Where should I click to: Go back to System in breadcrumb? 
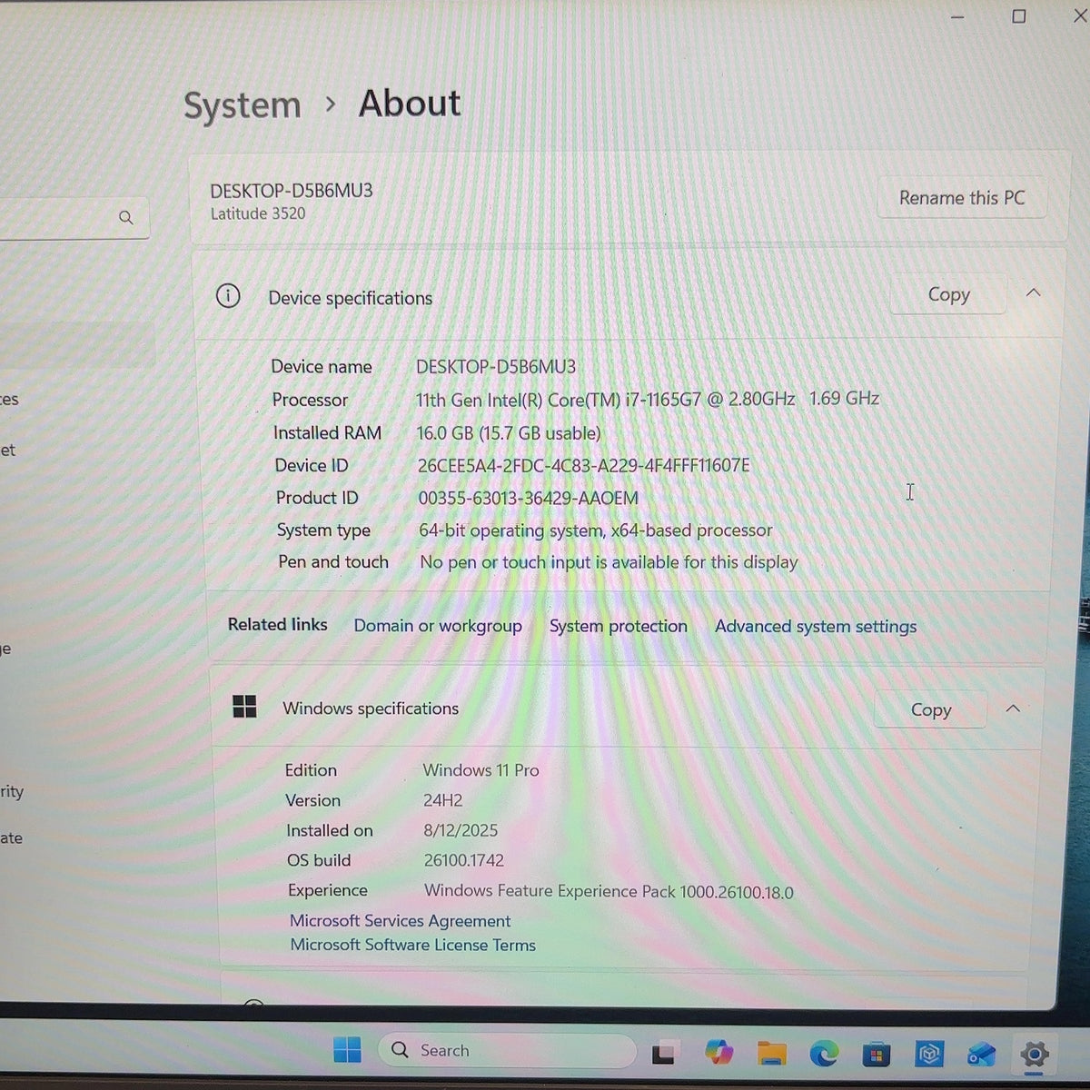coord(243,105)
